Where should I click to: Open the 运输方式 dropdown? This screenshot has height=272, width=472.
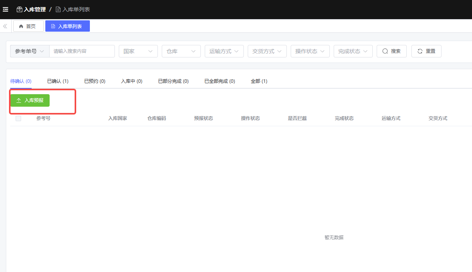(224, 51)
